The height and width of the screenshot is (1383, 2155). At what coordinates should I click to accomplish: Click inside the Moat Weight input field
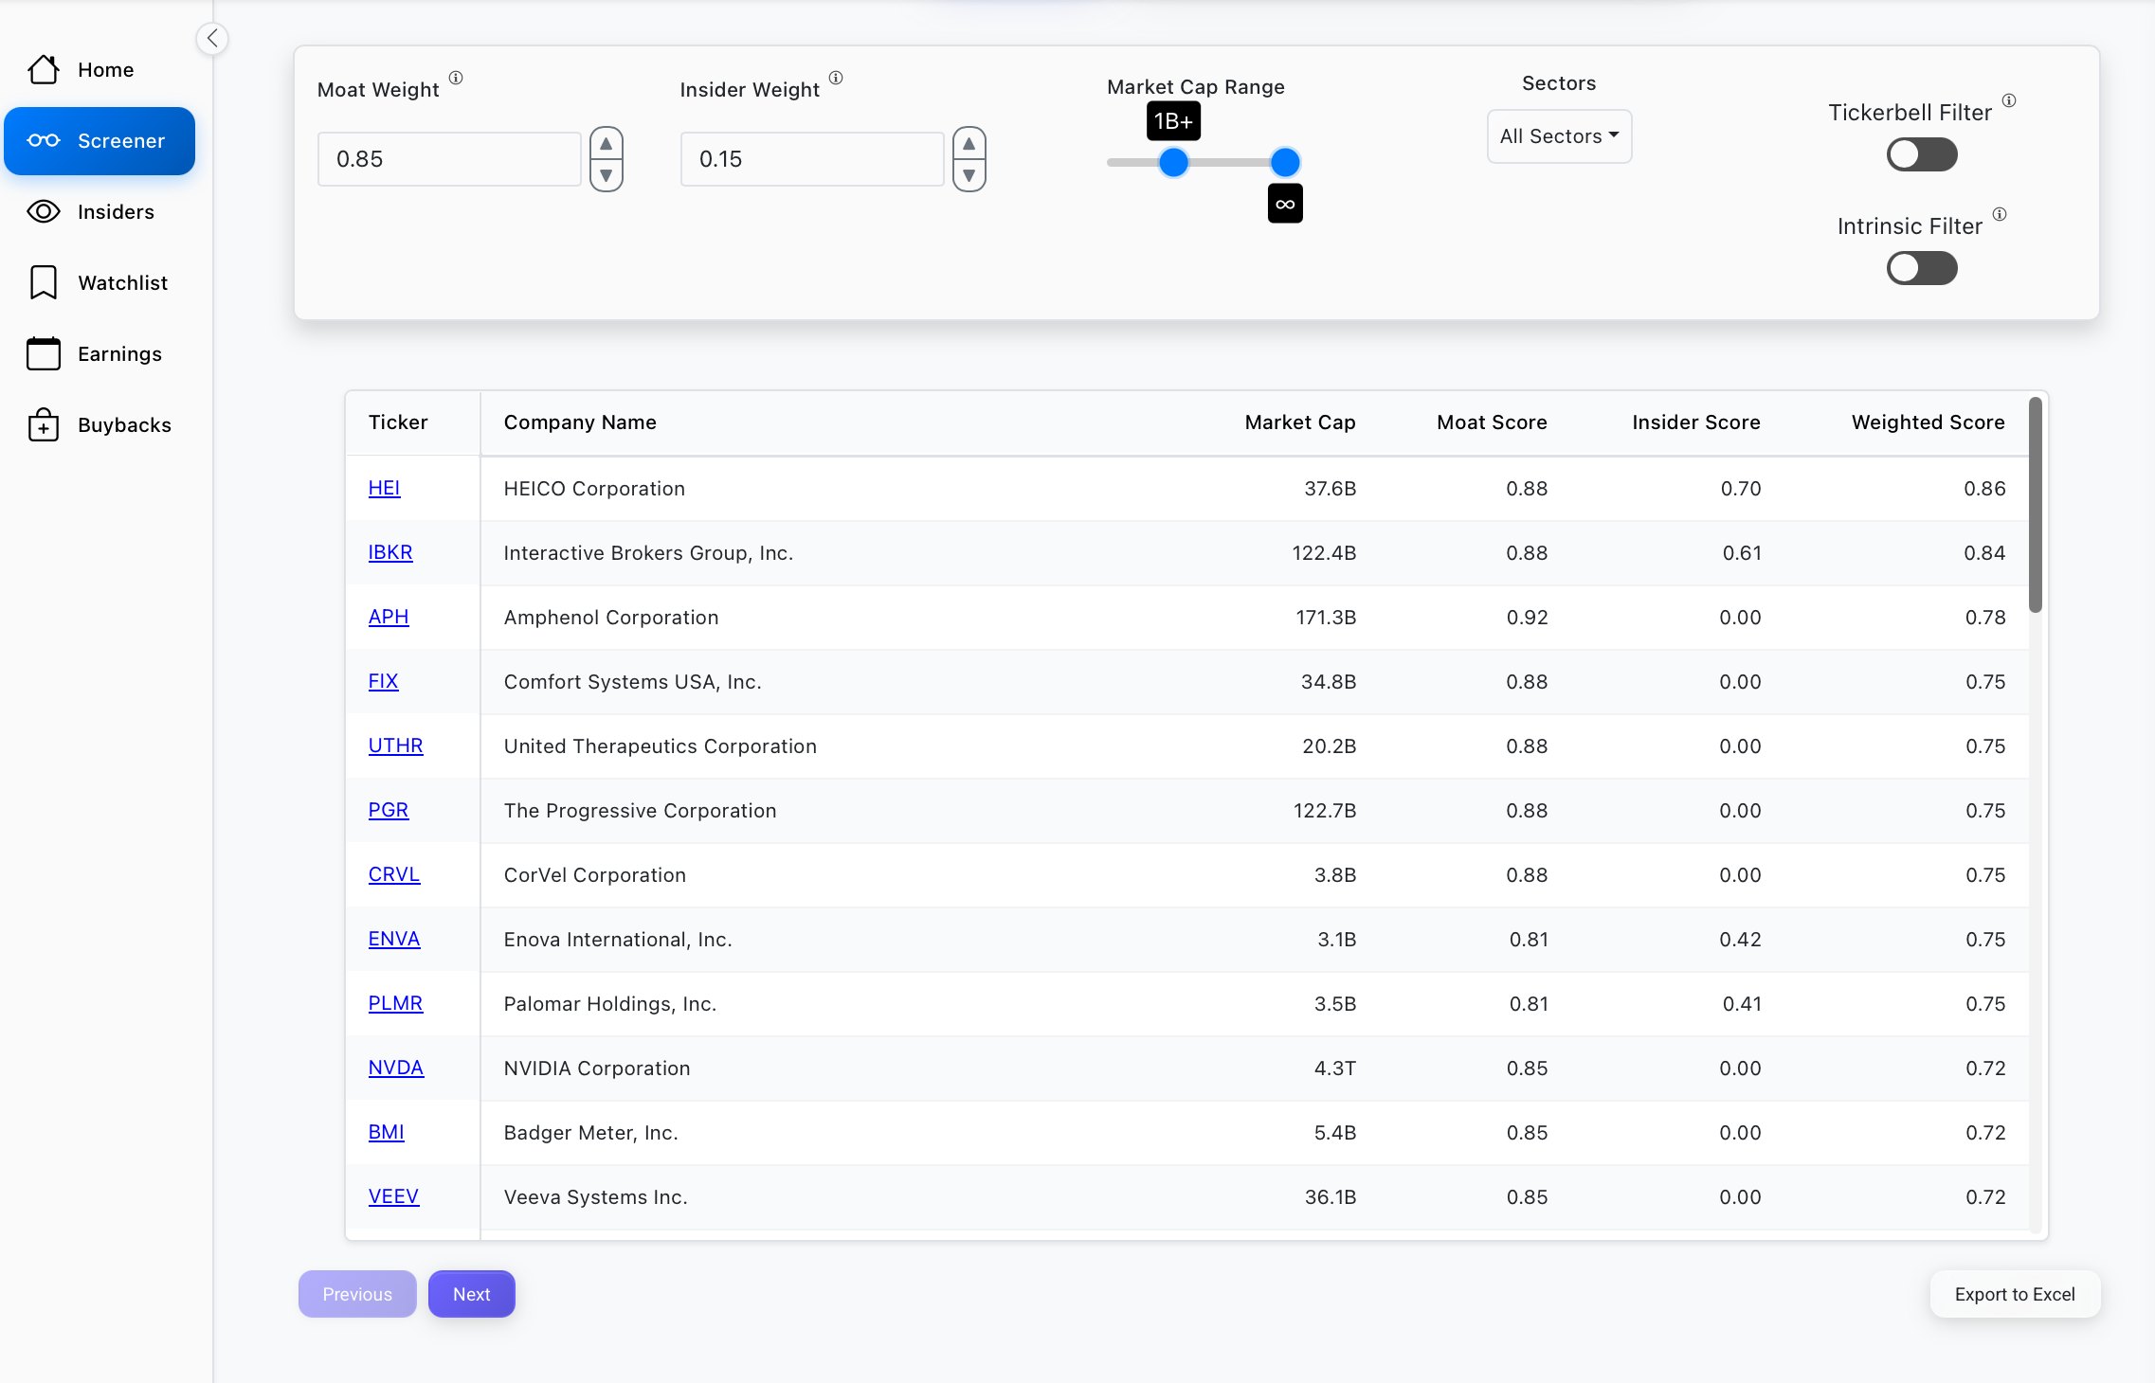click(x=448, y=158)
